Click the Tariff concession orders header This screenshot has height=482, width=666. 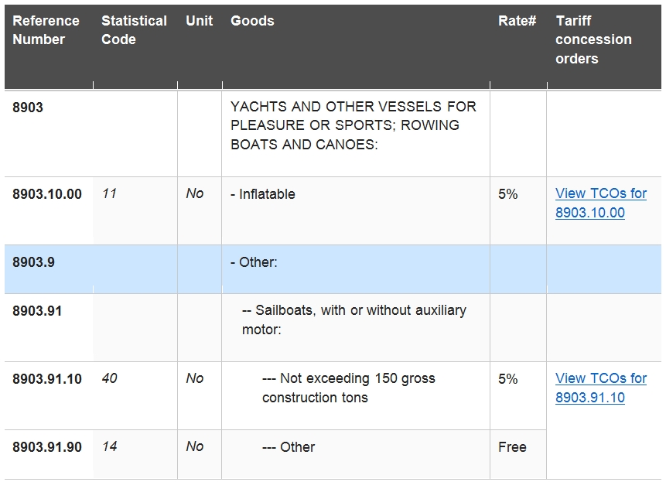click(593, 39)
